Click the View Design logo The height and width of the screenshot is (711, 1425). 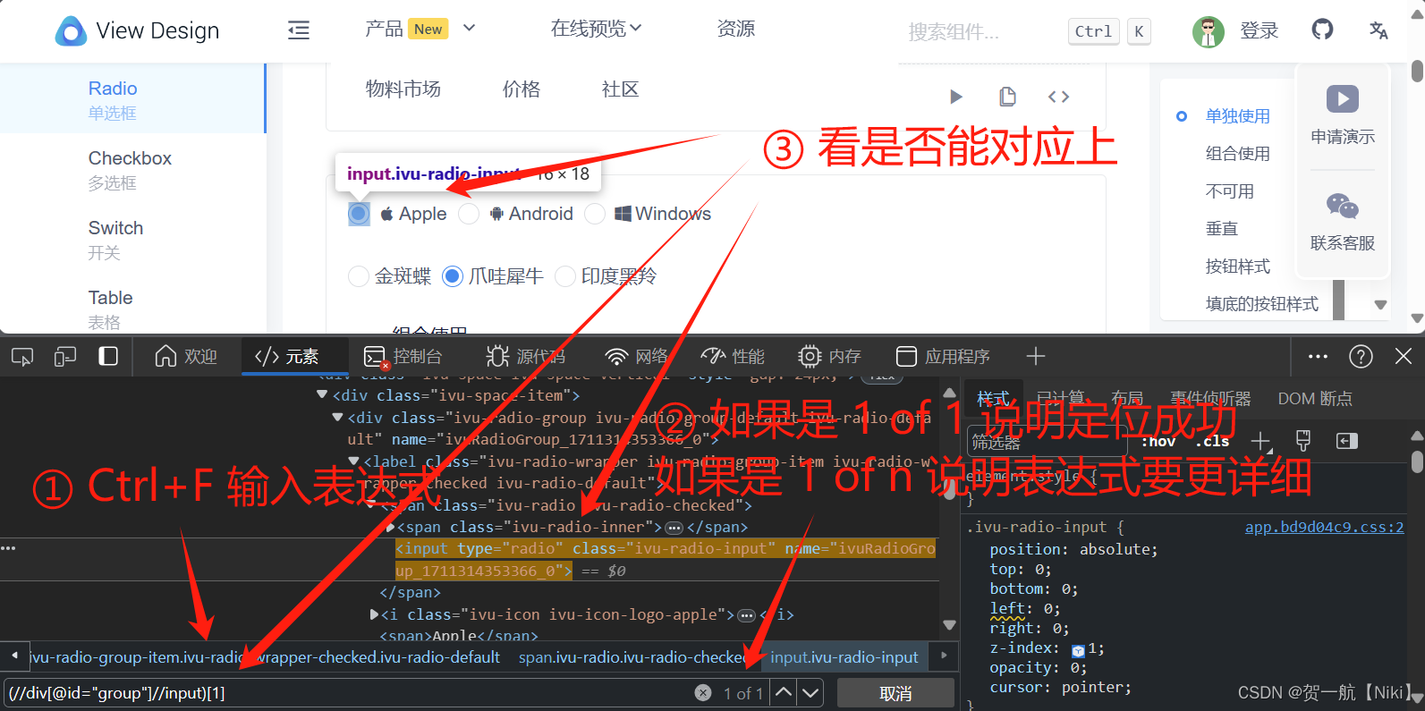coord(137,30)
